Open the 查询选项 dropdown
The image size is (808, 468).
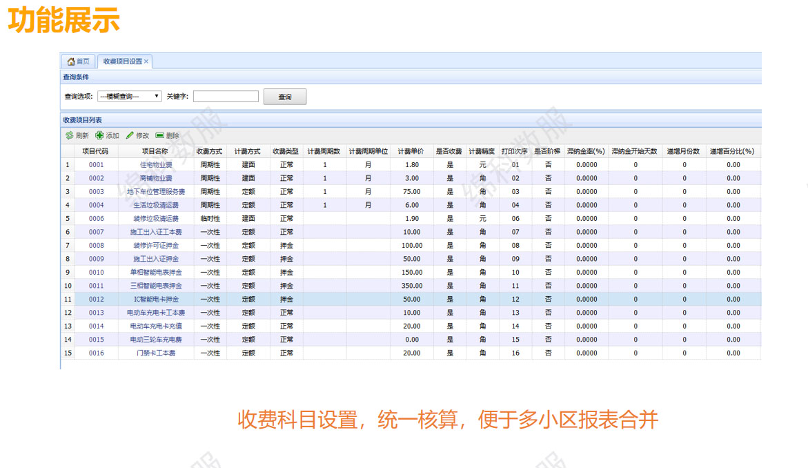tap(129, 97)
